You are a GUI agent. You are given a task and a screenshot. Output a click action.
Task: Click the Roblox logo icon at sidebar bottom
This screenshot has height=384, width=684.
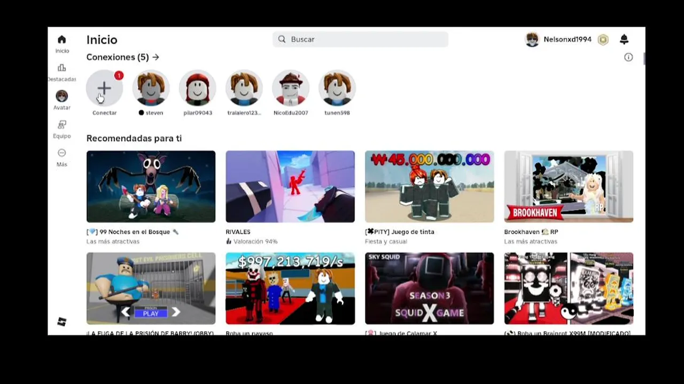(62, 322)
